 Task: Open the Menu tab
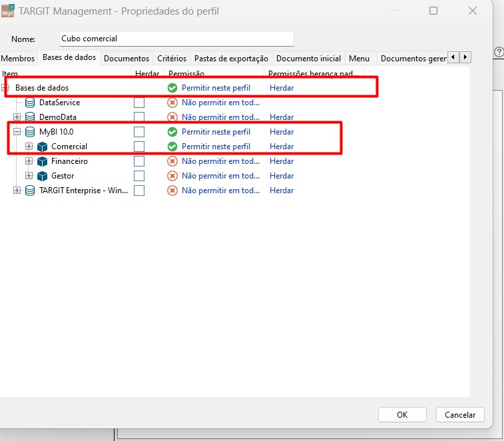(360, 59)
